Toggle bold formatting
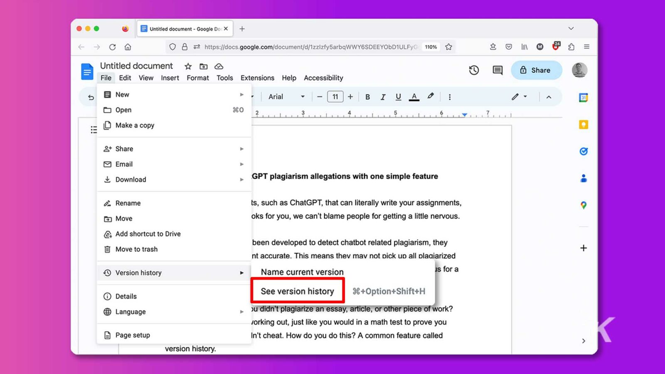The width and height of the screenshot is (665, 374). click(367, 97)
